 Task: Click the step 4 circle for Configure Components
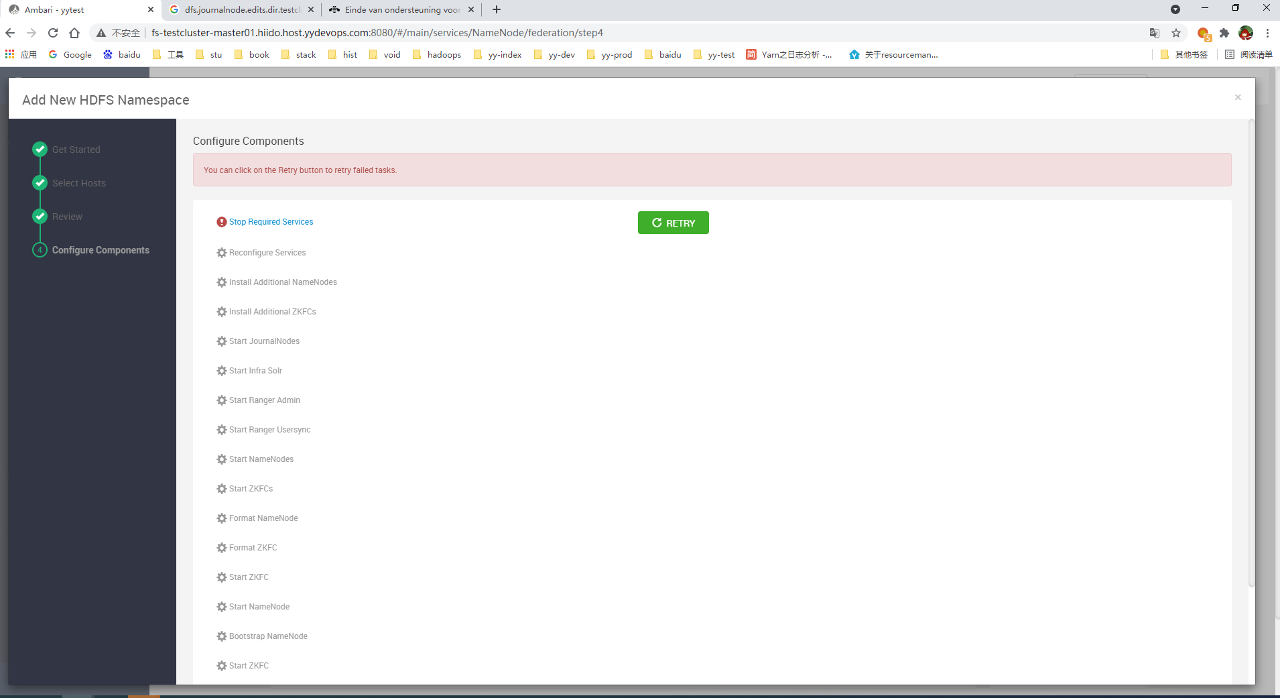[40, 250]
